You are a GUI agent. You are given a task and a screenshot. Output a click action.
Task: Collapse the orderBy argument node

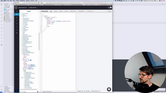click(23, 64)
